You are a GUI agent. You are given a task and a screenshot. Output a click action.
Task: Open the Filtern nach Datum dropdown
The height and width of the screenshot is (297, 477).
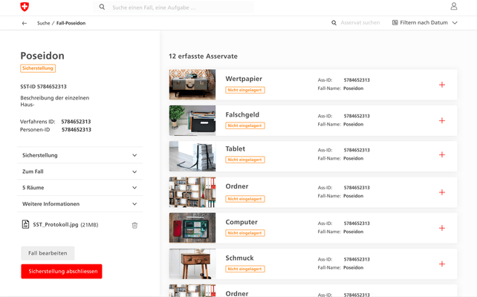pos(424,23)
